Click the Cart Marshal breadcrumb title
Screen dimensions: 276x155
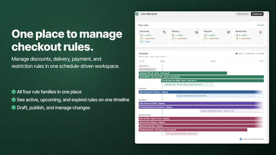pos(149,14)
